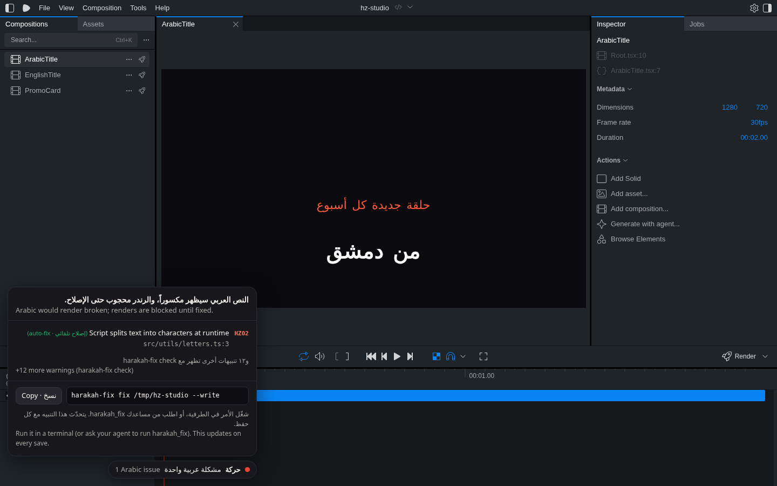Screen dimensions: 777x486
Task: Mute the preview audio
Action: [320, 356]
